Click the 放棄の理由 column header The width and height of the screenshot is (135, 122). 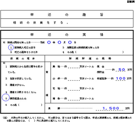click(x=23, y=58)
